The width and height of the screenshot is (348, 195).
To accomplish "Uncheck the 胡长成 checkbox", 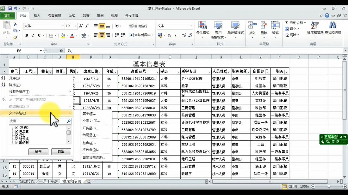I will click(x=17, y=139).
